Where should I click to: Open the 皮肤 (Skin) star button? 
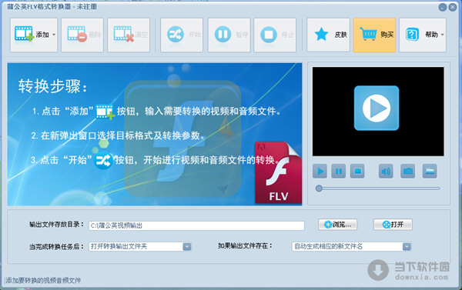328,35
